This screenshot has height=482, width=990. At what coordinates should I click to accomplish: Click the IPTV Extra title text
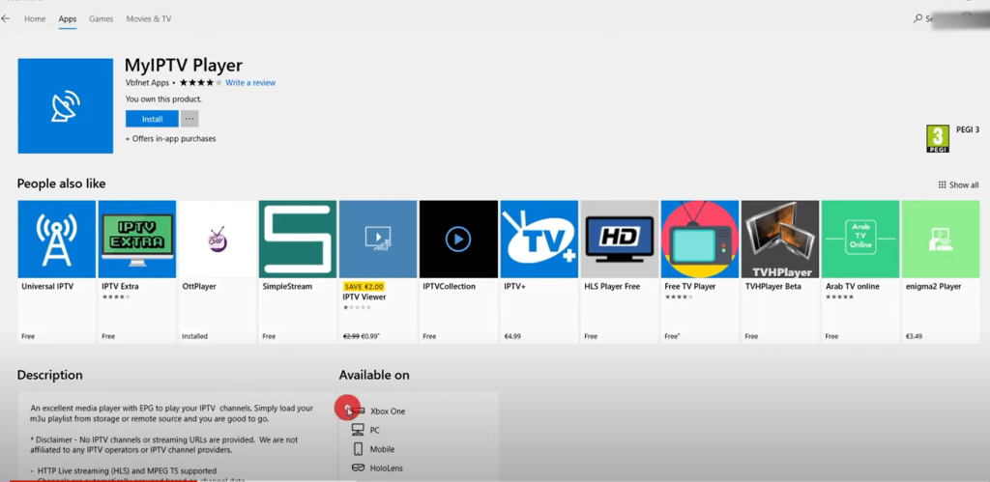120,287
